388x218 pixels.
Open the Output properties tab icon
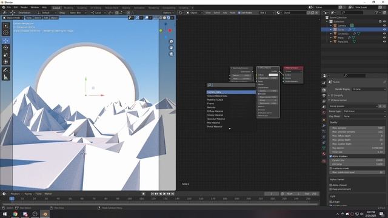(324, 96)
